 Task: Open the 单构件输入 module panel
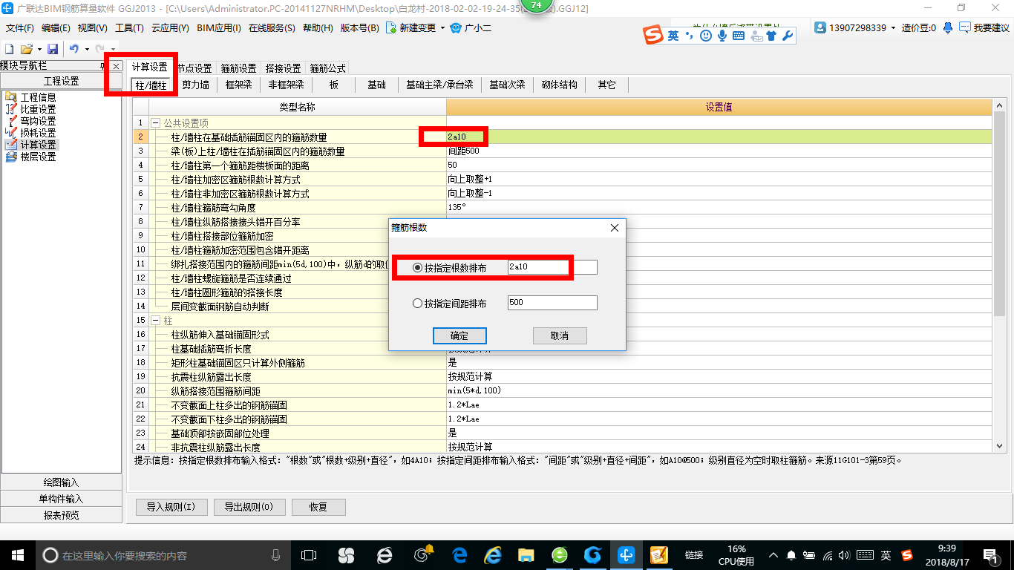click(62, 499)
